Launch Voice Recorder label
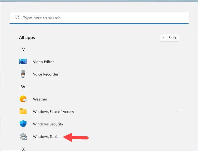The width and height of the screenshot is (198, 151). pos(46,74)
